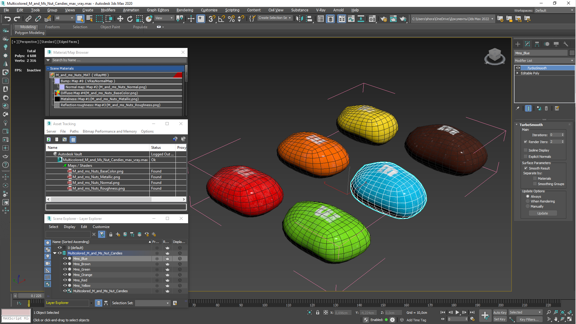Click the Set Key button
Image resolution: width=576 pixels, height=324 pixels.
pyautogui.click(x=499, y=319)
